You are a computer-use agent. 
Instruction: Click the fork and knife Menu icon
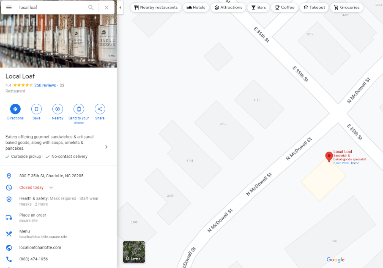(x=9, y=234)
